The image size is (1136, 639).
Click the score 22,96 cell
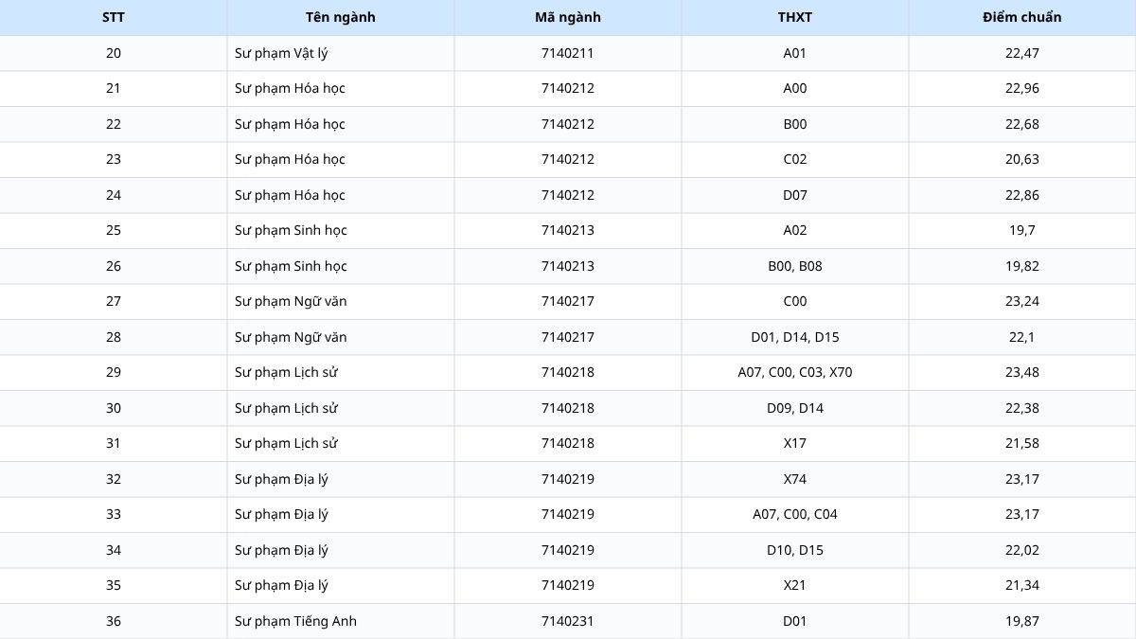1022,88
